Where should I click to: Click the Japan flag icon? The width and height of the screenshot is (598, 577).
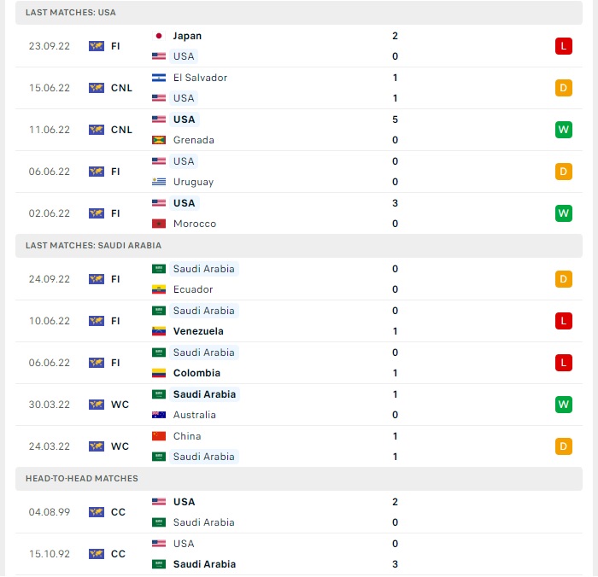pos(159,36)
